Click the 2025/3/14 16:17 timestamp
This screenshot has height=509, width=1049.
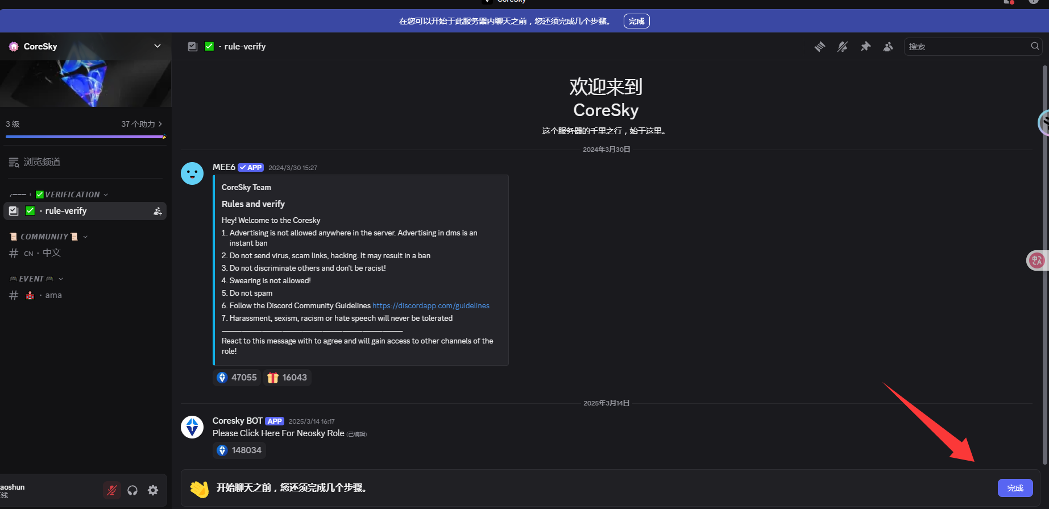(312, 421)
